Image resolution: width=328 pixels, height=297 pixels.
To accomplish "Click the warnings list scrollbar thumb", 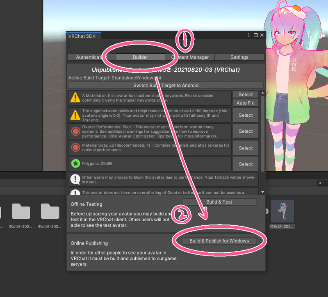I will 262,134.
